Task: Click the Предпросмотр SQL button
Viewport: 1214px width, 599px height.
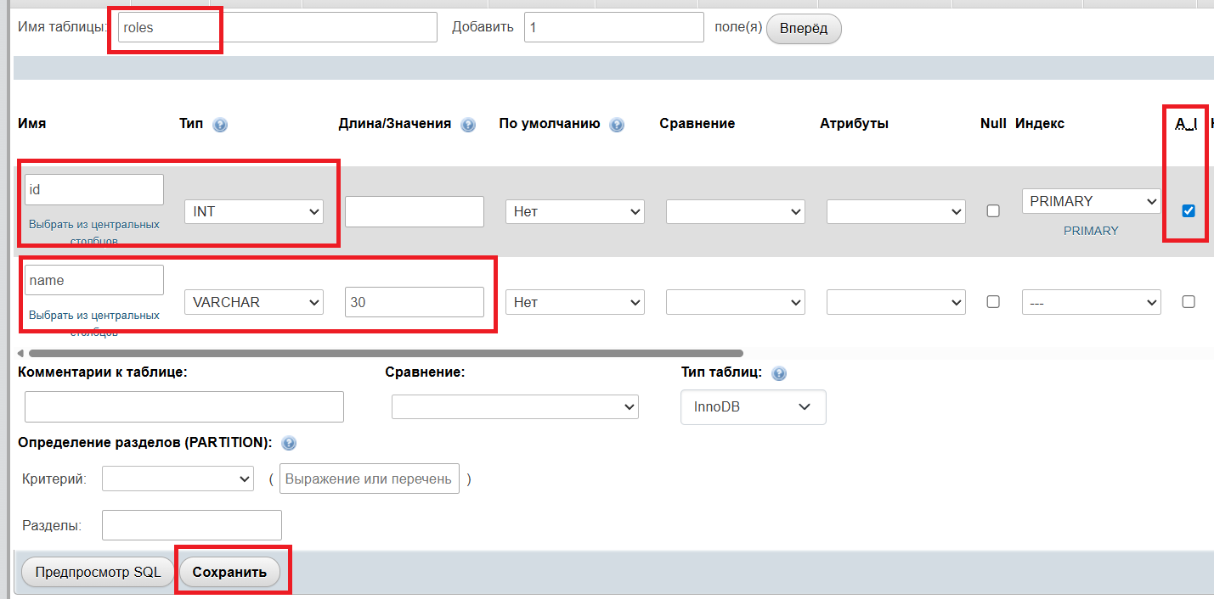Action: tap(98, 572)
